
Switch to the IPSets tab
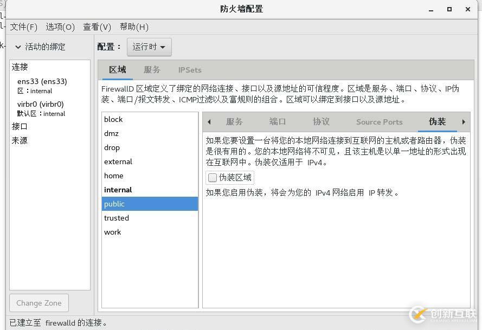point(190,70)
